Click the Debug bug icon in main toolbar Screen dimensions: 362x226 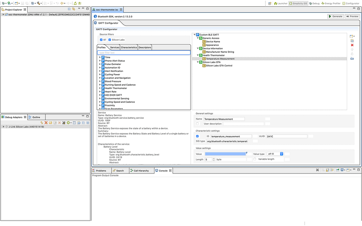3,3
